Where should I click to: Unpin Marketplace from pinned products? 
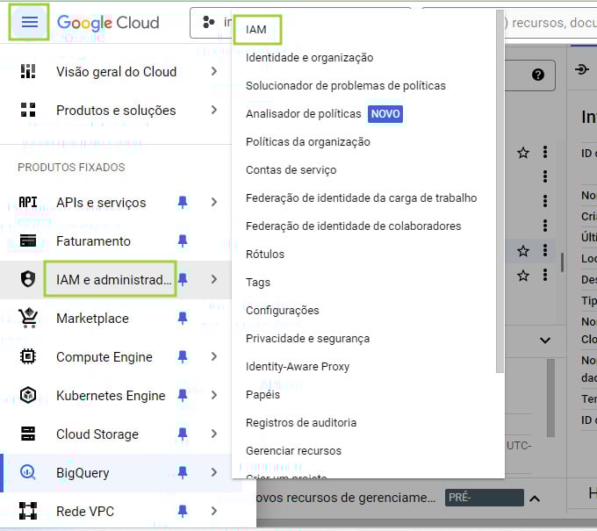coord(183,318)
